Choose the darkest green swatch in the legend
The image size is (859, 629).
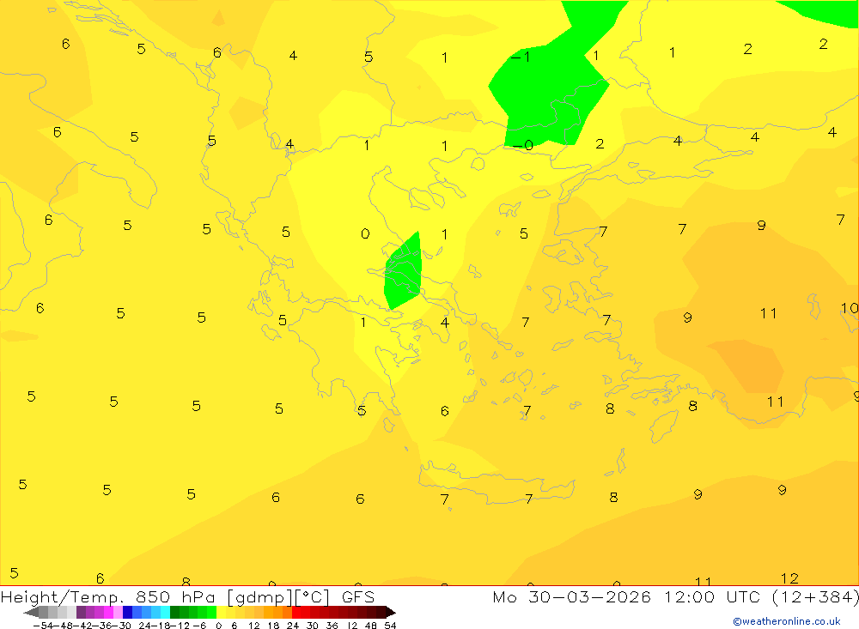(x=174, y=612)
